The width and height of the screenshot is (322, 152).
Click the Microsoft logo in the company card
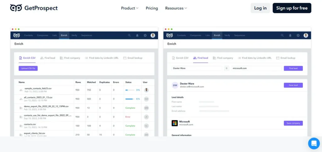tap(175, 123)
